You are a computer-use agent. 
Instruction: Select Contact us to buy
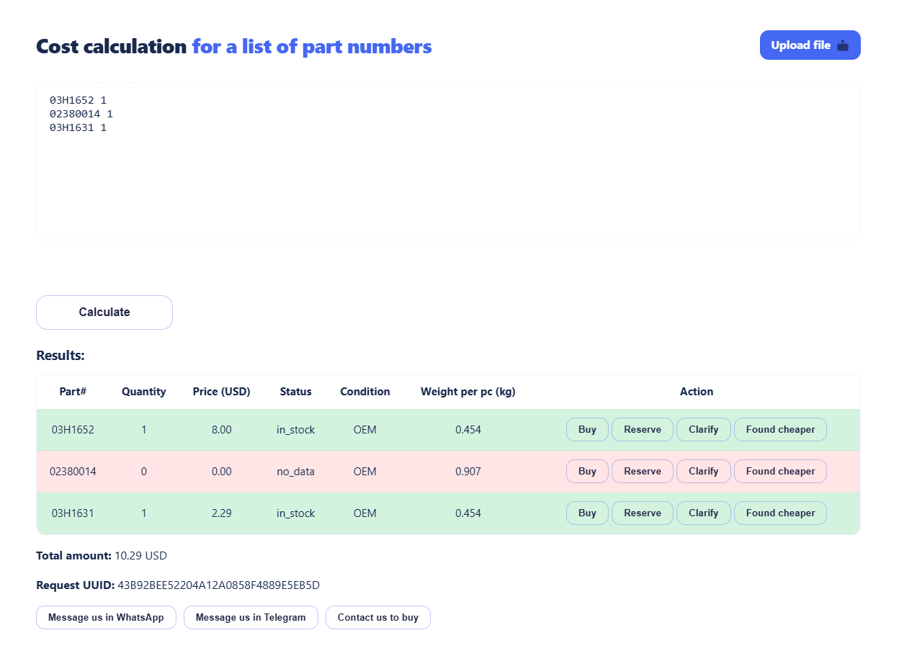coord(377,618)
